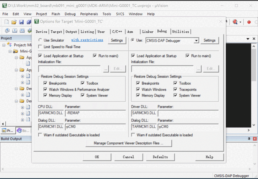Click the 'with restrictions' link
Viewport: 258px width, 179px height.
pyautogui.click(x=87, y=40)
